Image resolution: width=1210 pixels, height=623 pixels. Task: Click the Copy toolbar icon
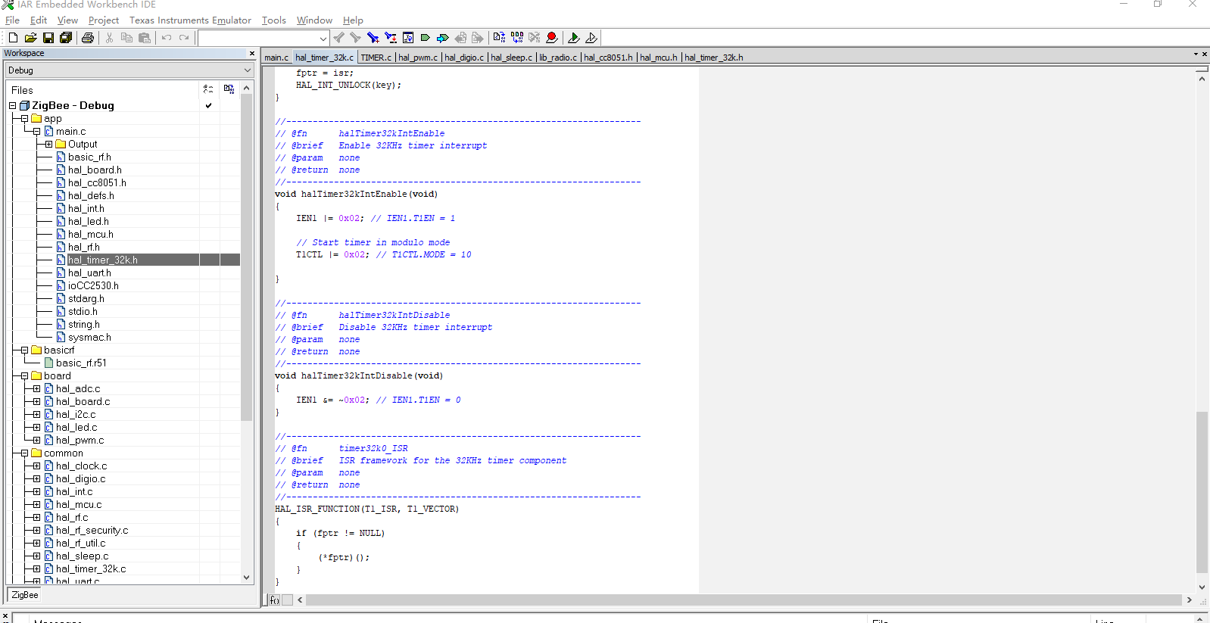[x=126, y=38]
